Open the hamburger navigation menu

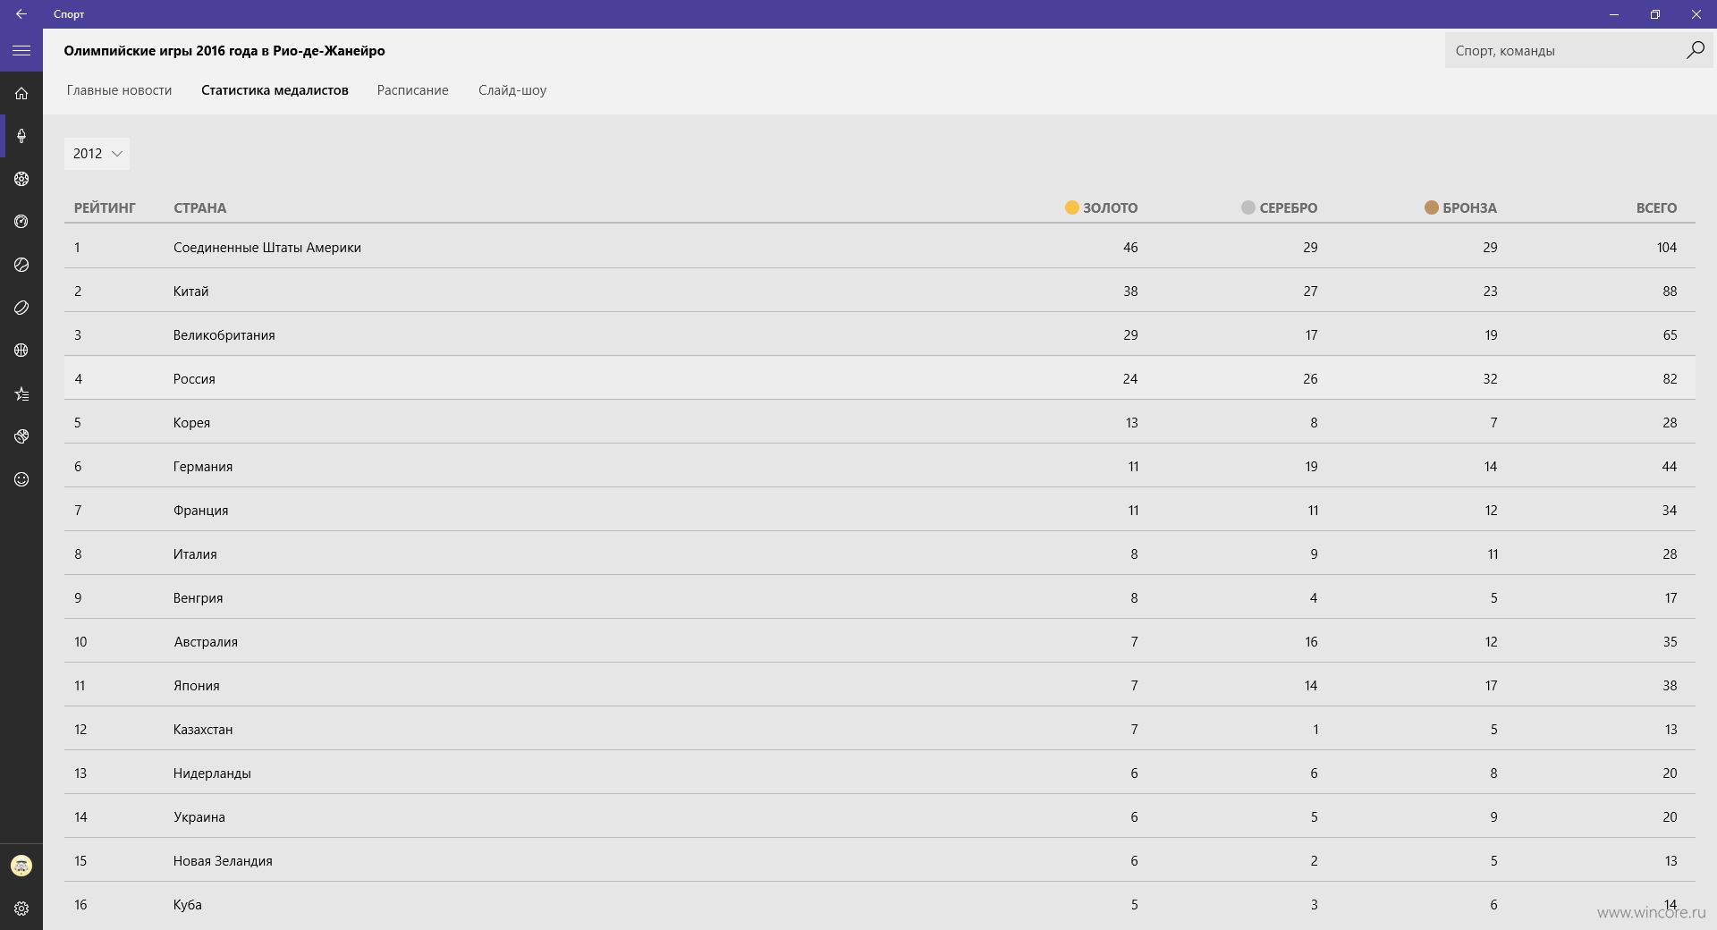21,51
